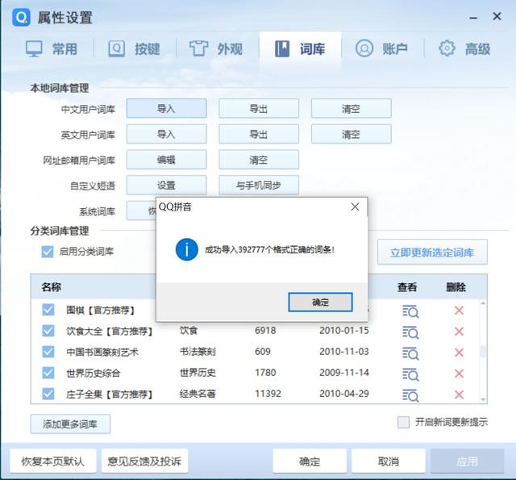Click the dictionary list scrollbar thumb
This screenshot has height=480, width=516.
483,352
